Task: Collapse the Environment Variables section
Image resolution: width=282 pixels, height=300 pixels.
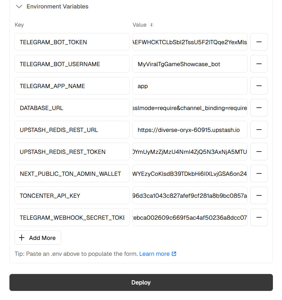Action: click(x=19, y=6)
